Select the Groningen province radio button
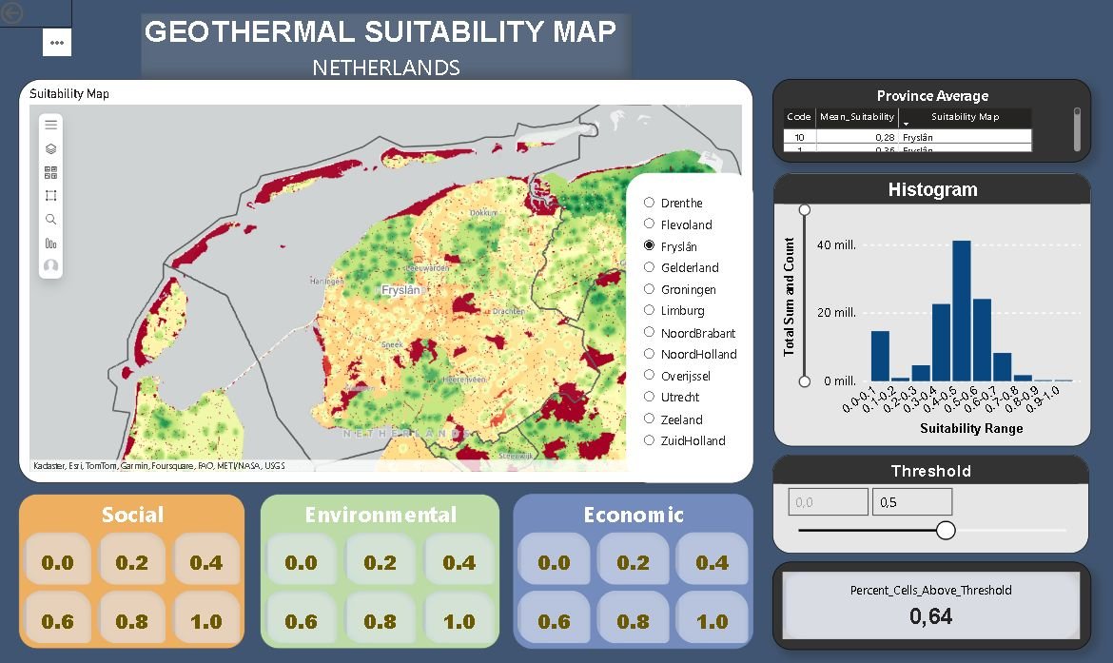The height and width of the screenshot is (663, 1113). click(650, 289)
